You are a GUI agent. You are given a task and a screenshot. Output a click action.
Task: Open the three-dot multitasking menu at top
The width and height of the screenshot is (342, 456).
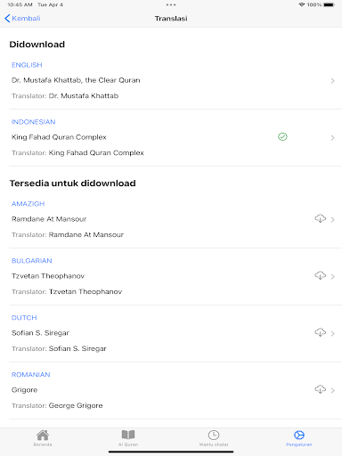tap(171, 4)
